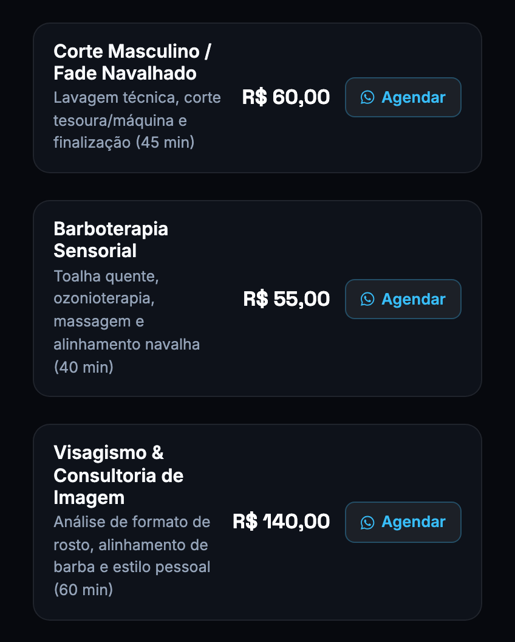Viewport: 515px width, 642px height.
Task: Click the R$ 60,00 price
Action: pos(285,97)
